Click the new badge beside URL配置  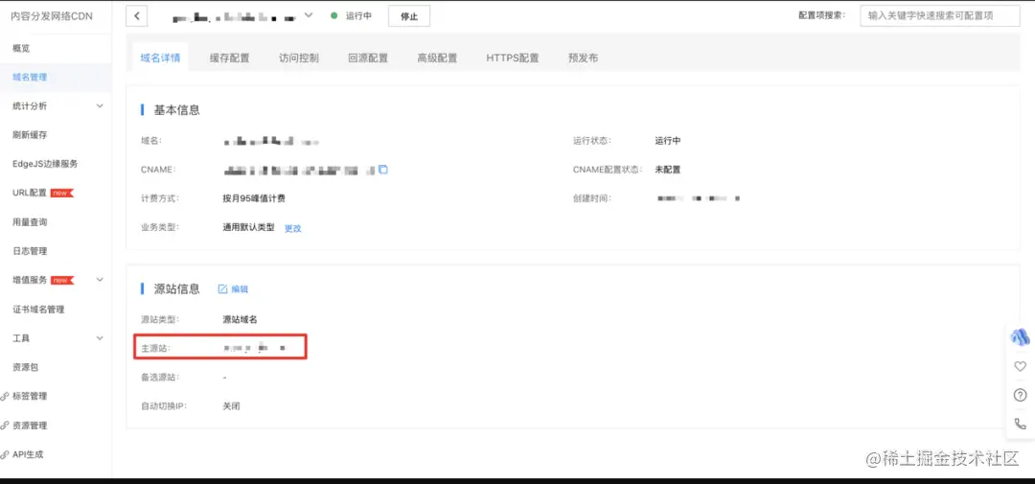pos(62,193)
